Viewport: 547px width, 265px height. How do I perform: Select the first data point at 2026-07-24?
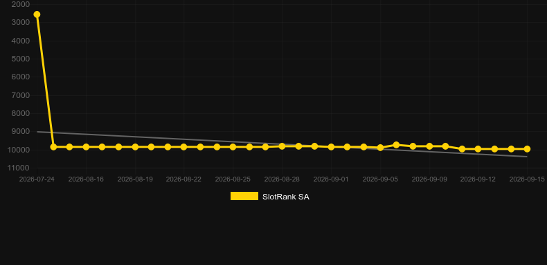37,14
